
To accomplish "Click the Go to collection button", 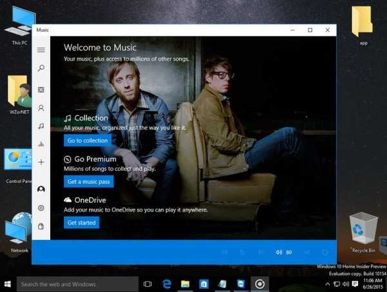I will [88, 141].
